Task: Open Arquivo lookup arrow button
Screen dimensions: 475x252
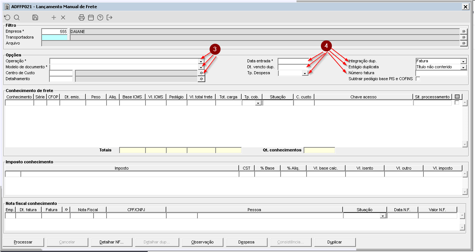Action: (463, 43)
